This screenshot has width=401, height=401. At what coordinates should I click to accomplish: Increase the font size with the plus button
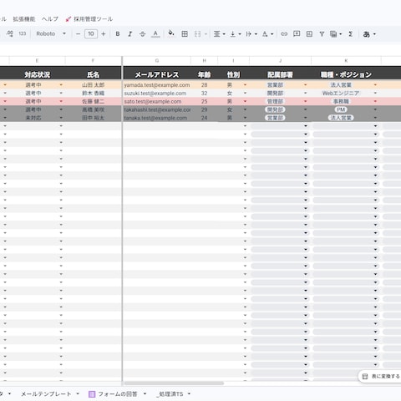point(104,34)
